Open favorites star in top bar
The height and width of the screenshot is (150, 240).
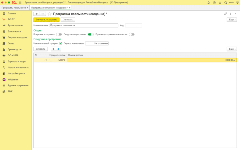point(220,2)
